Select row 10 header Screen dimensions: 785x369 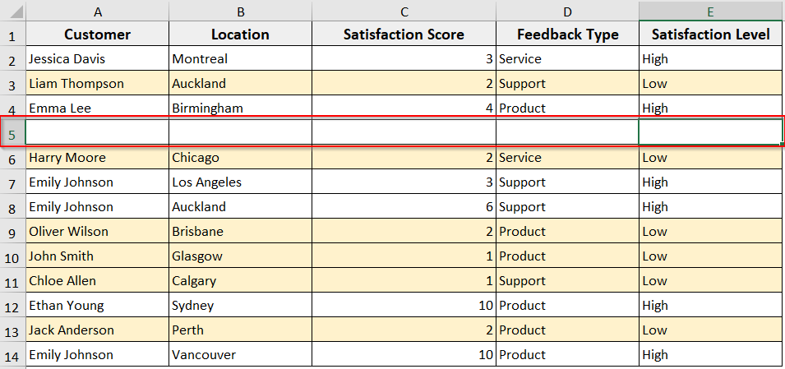click(x=12, y=256)
